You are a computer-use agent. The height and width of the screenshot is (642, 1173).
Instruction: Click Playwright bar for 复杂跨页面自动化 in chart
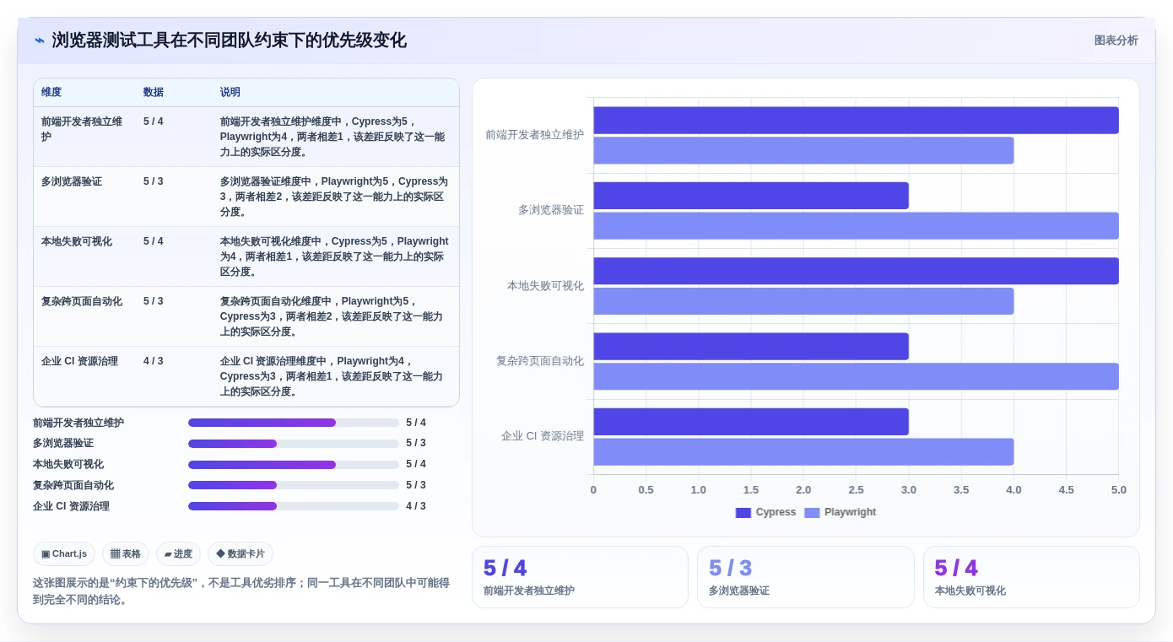(x=856, y=376)
